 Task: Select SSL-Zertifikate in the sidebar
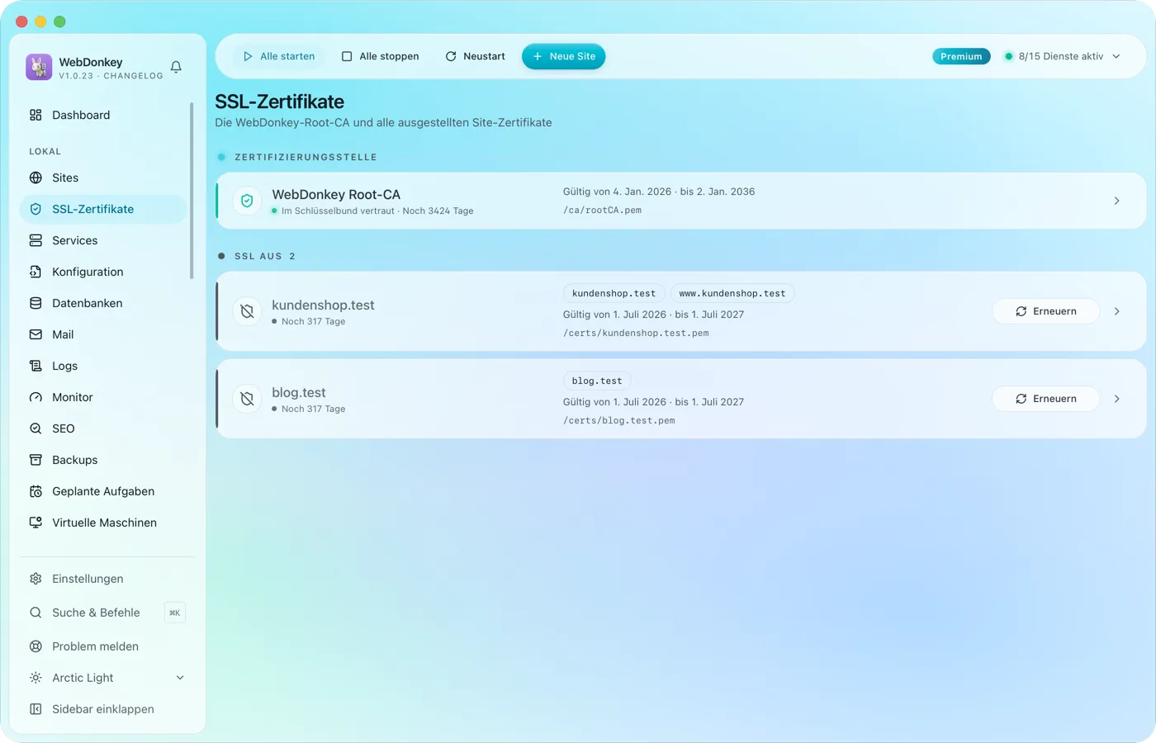tap(103, 209)
